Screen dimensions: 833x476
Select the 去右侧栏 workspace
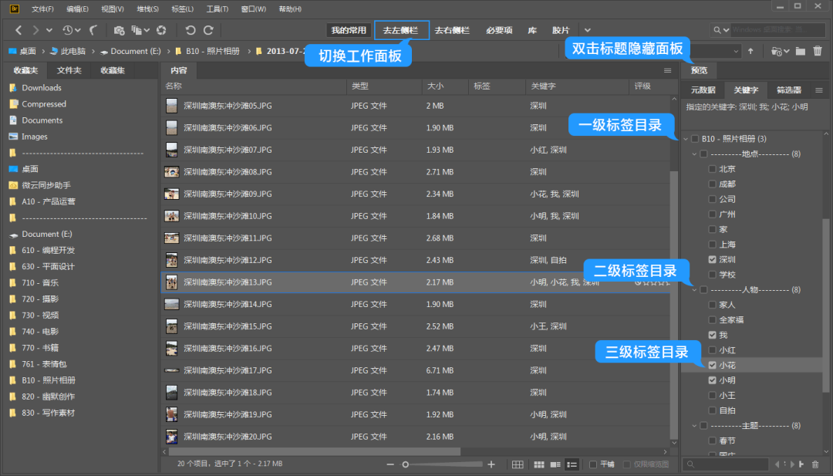point(452,30)
